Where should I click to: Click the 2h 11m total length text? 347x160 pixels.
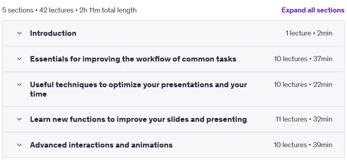108,10
